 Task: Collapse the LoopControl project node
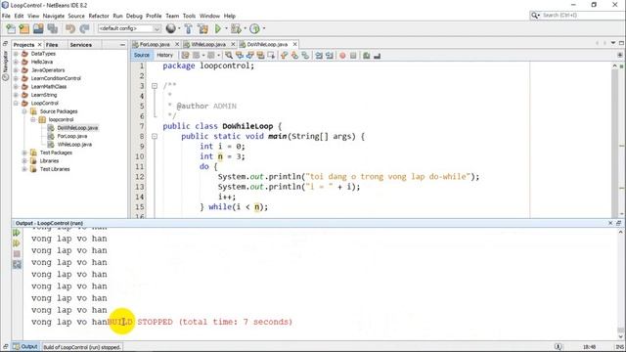(x=16, y=103)
